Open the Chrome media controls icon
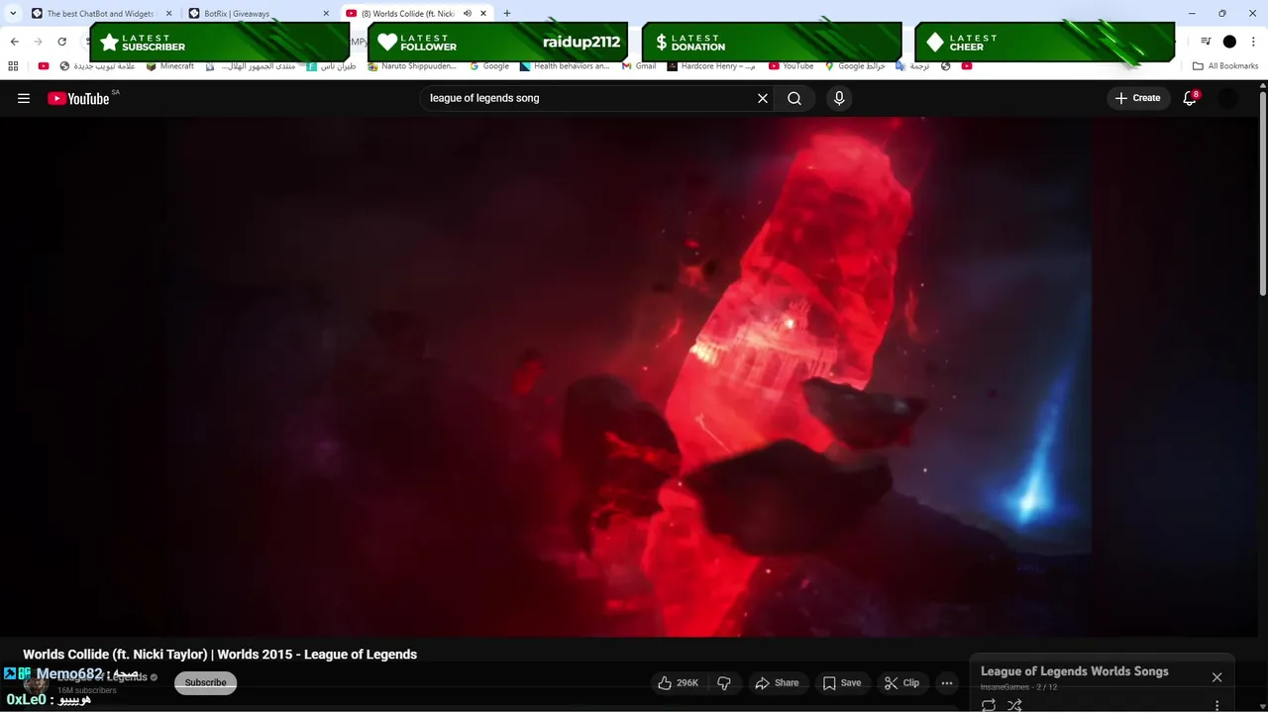The width and height of the screenshot is (1268, 713). [1206, 42]
